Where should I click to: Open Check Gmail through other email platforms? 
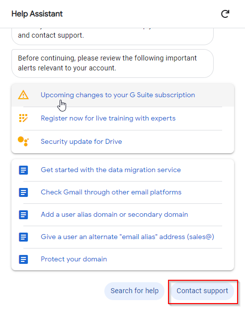tap(111, 192)
